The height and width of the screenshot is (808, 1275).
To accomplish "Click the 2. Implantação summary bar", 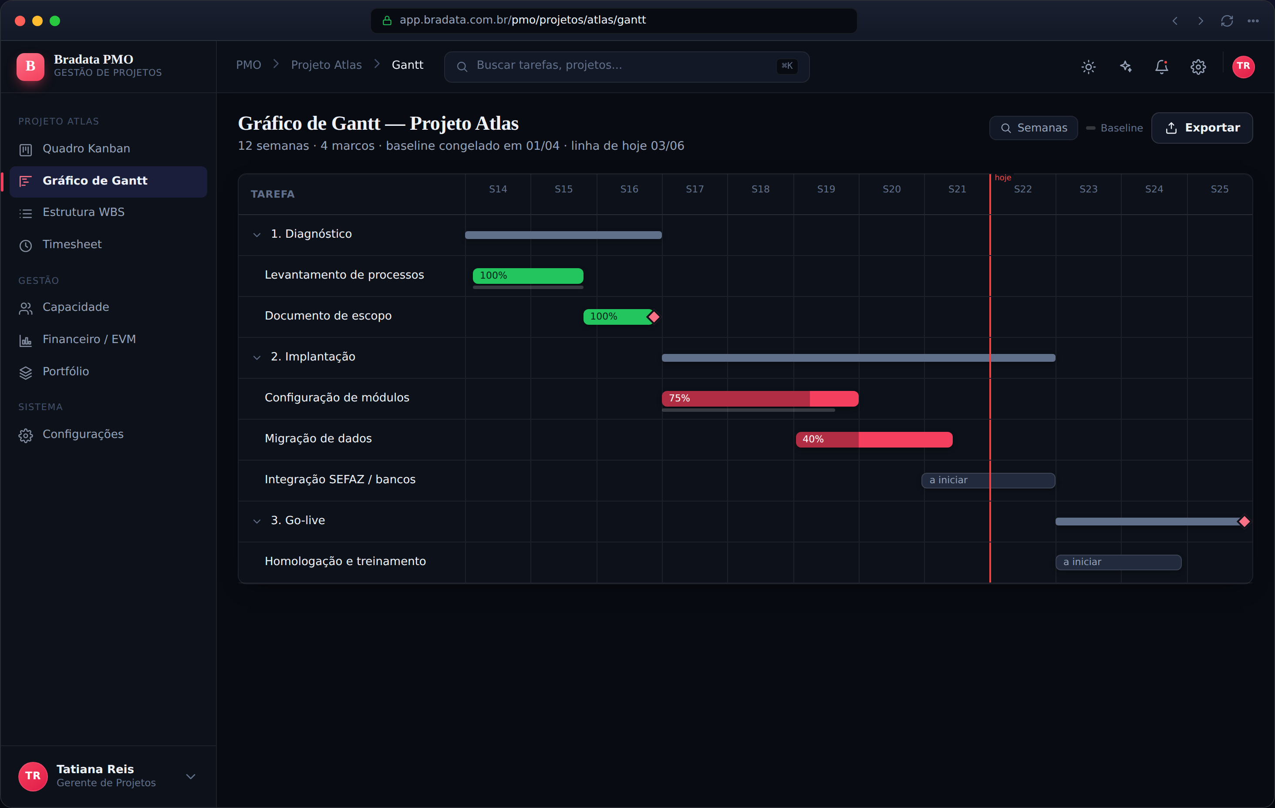I will click(x=858, y=358).
